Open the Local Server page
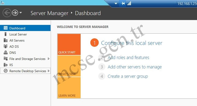Screen dimensions: 197x106 click(25, 34)
